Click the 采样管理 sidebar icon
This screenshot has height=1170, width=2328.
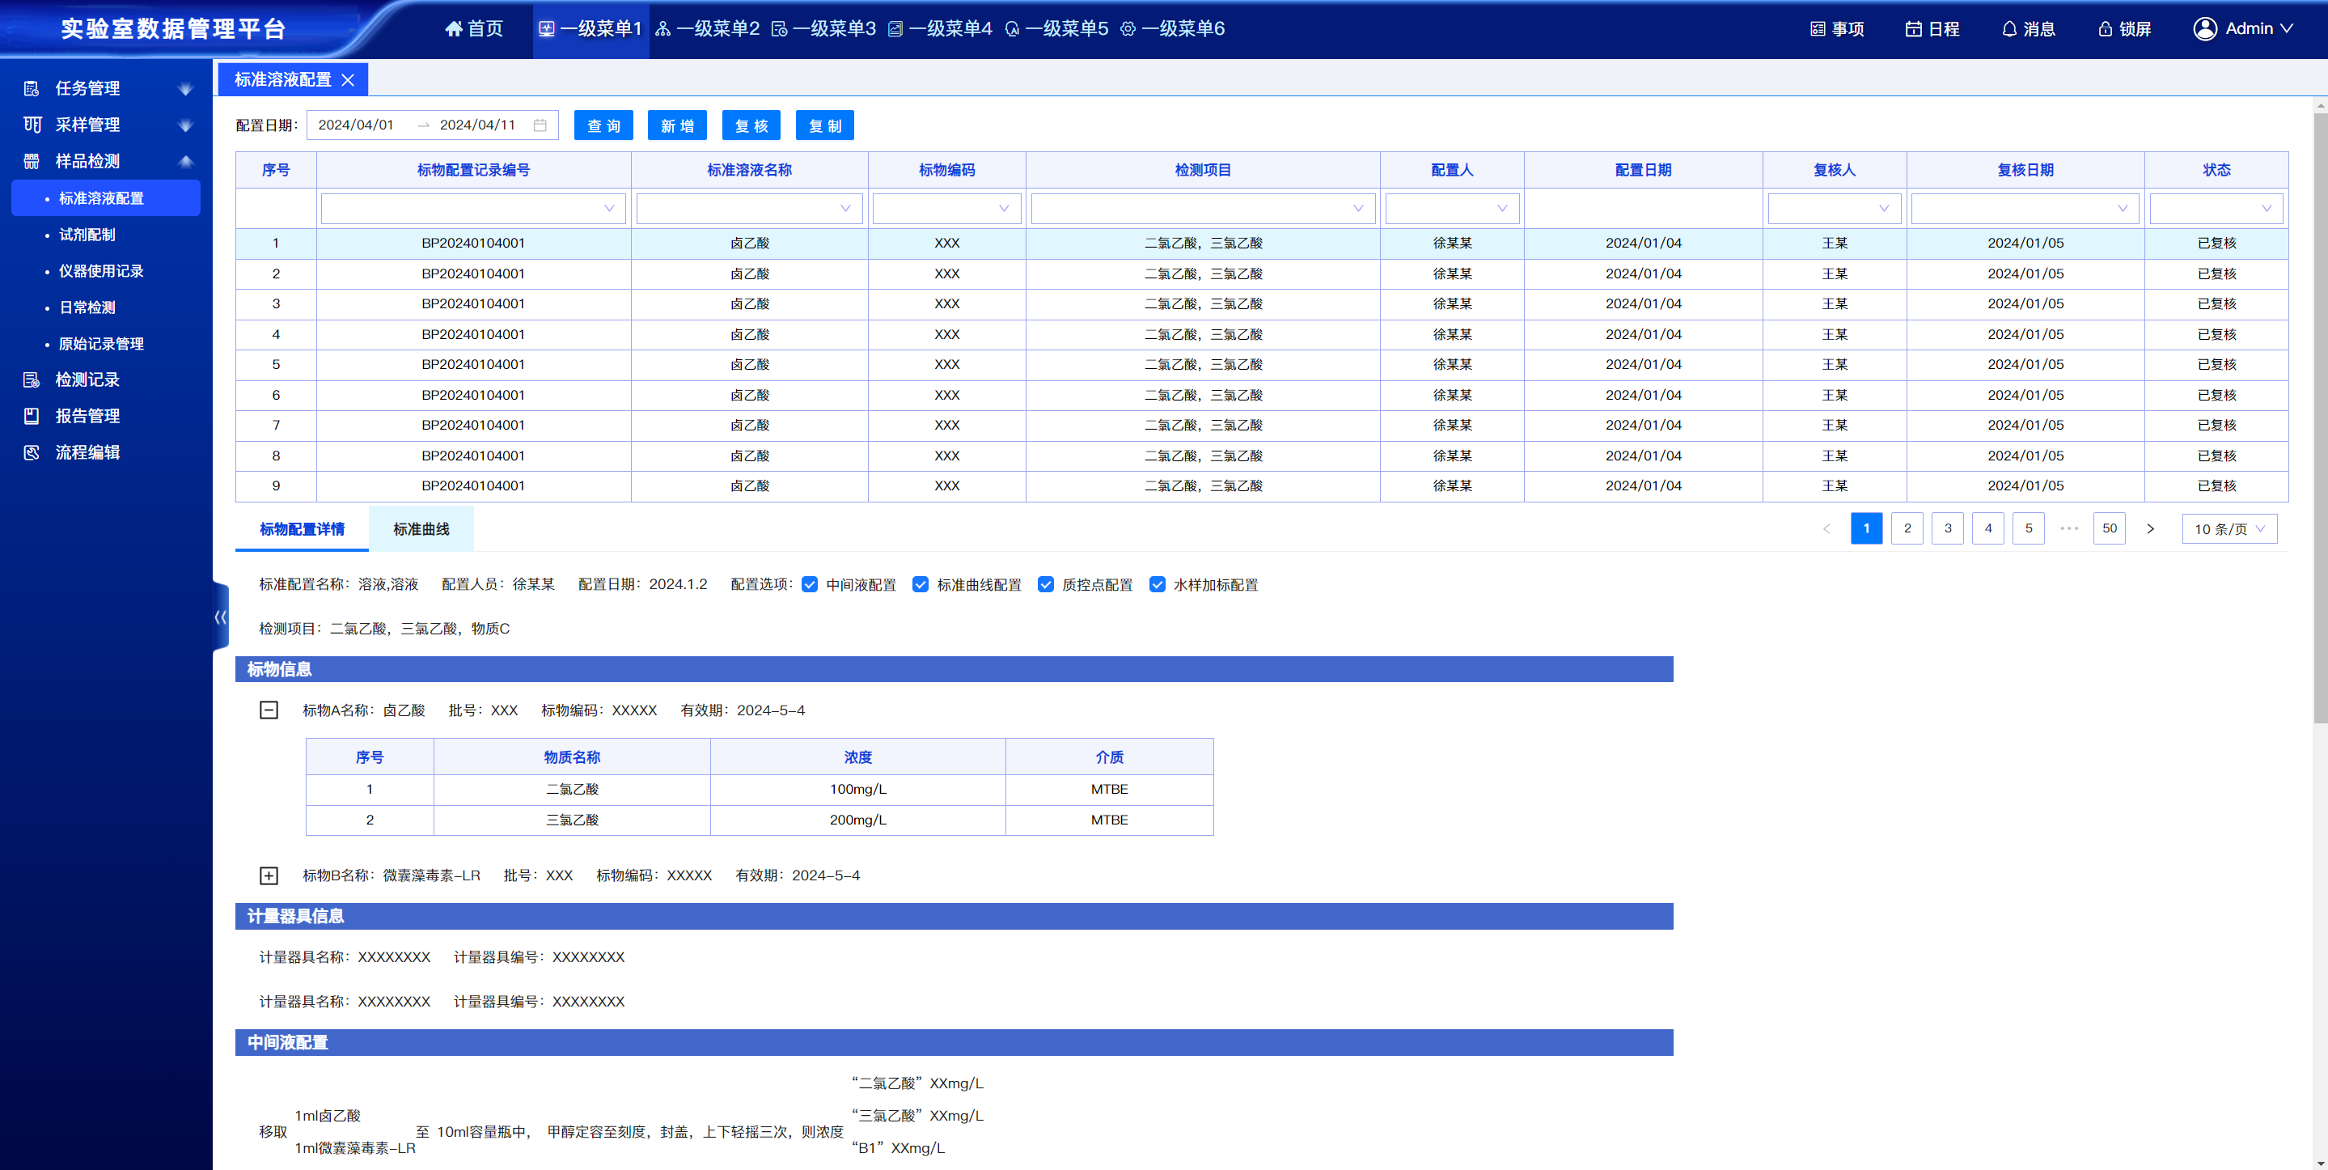(x=32, y=125)
